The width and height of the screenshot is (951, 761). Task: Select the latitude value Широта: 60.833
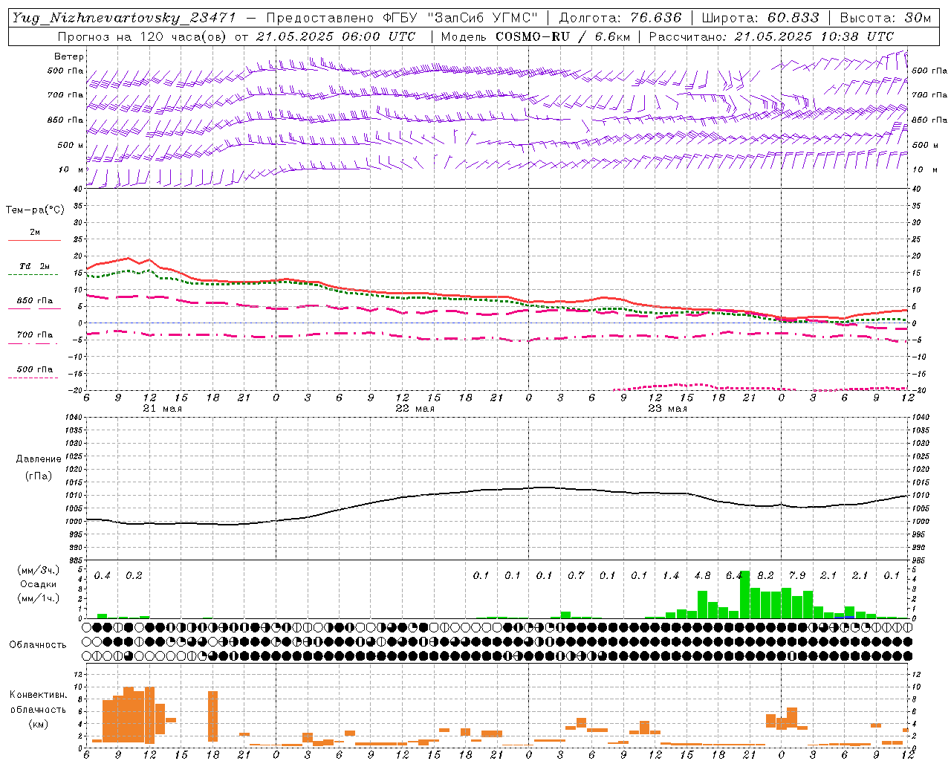(760, 18)
